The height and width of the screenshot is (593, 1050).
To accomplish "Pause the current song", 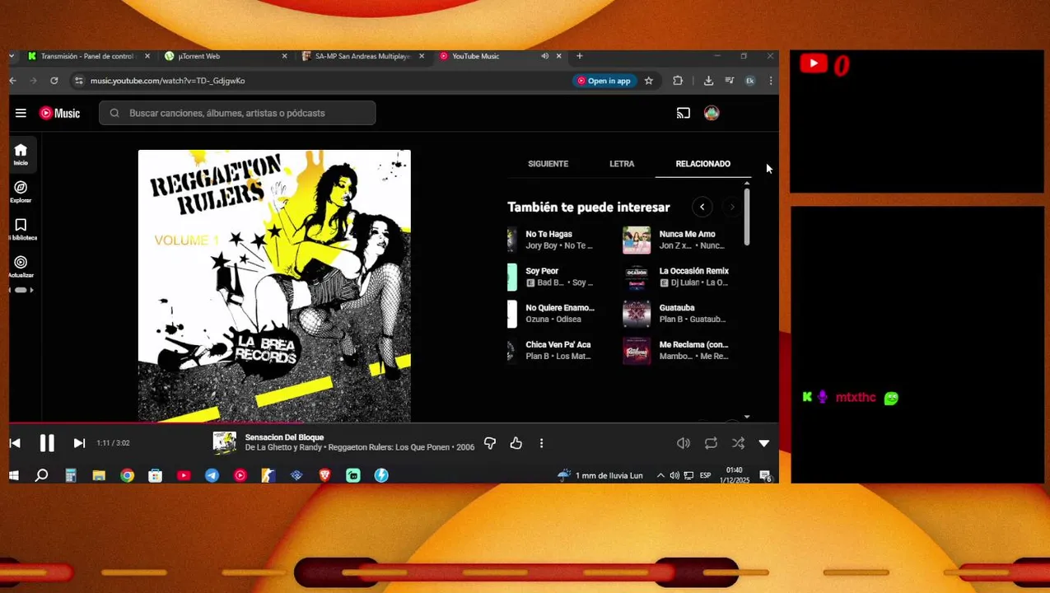I will tap(47, 443).
